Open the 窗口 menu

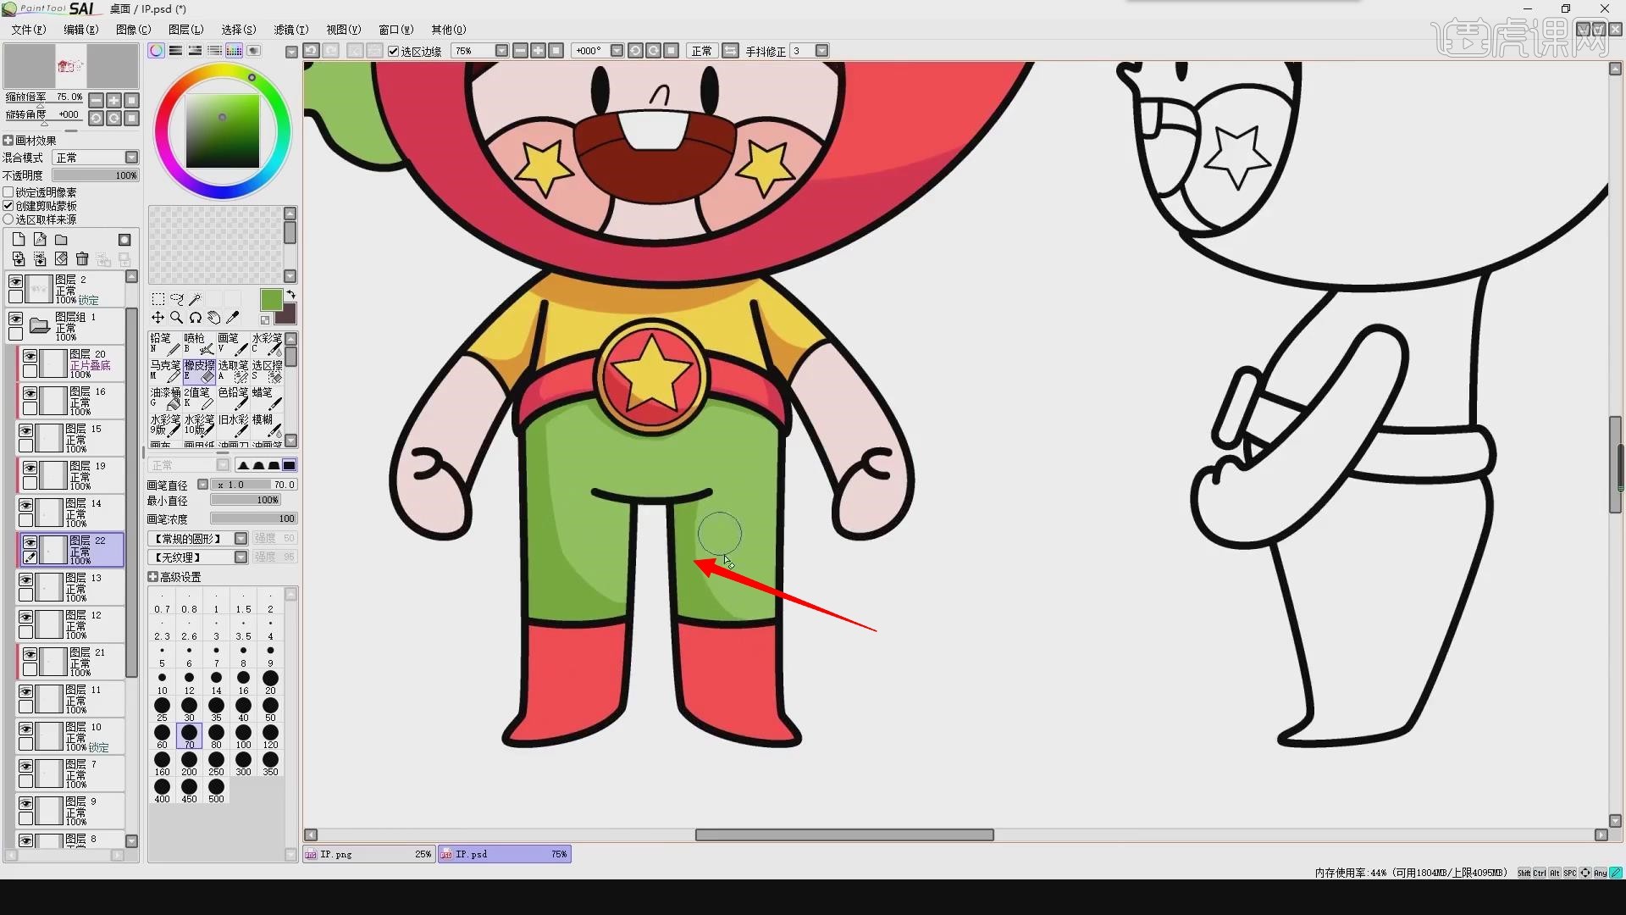point(395,30)
